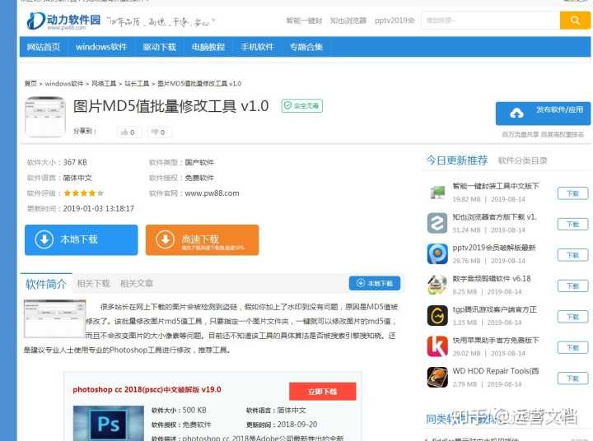Click 下载 button for 知也浏览器官方版
The height and width of the screenshot is (441, 593).
click(573, 224)
